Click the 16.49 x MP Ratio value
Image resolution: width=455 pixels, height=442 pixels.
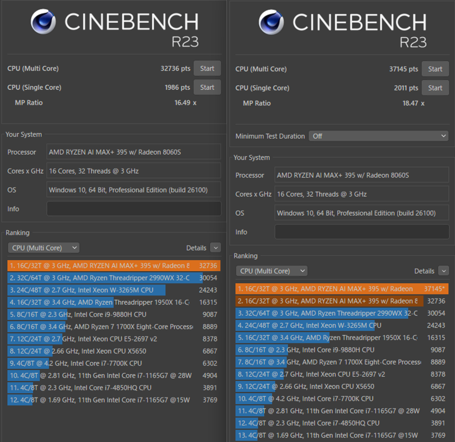point(185,103)
